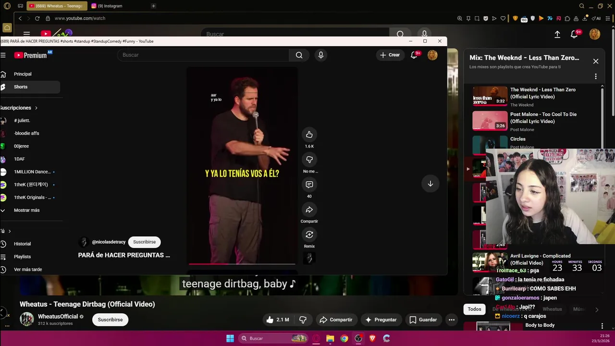Open the short's 40 comments

click(x=309, y=185)
